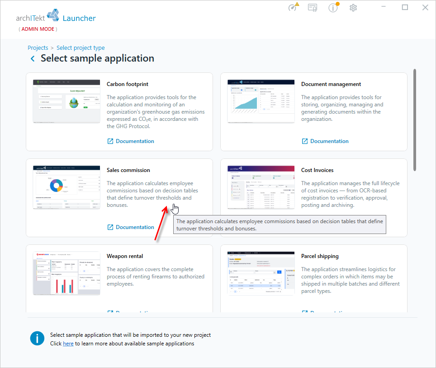Select the Document management preview thumbnail
This screenshot has height=368, width=436.
pos(261,101)
